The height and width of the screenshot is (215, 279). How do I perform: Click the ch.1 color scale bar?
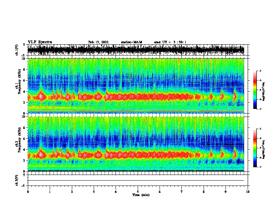(255, 90)
